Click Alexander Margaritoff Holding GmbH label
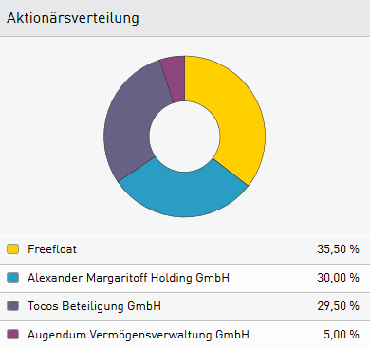 (x=128, y=278)
